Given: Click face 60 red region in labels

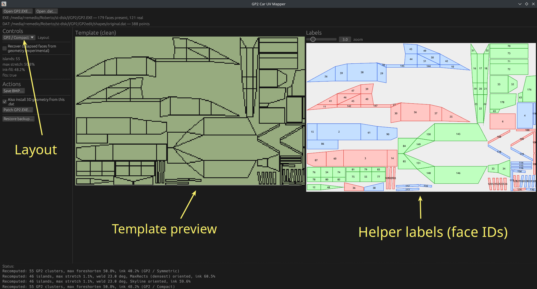Looking at the screenshot, I should tap(335, 158).
